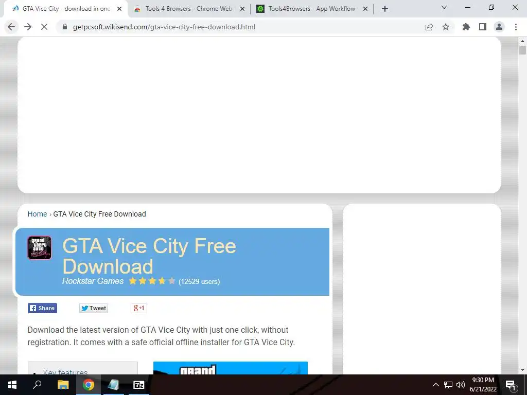Screen dimensions: 527x395
Task: Open the notification center
Action: pyautogui.click(x=510, y=385)
